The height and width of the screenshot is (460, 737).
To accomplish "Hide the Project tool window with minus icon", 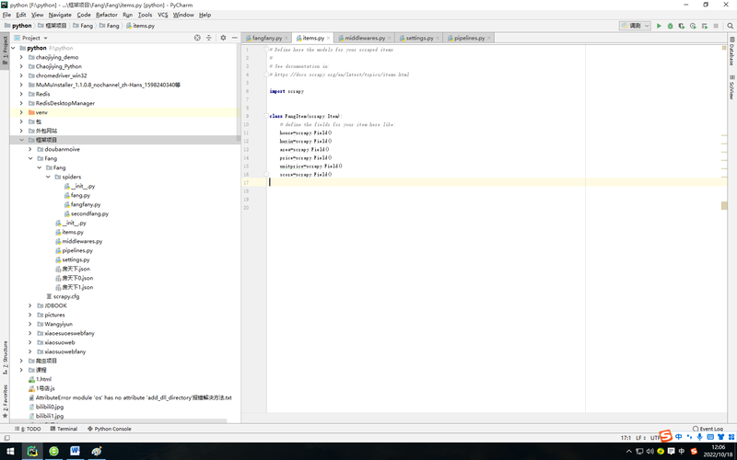I will click(235, 38).
